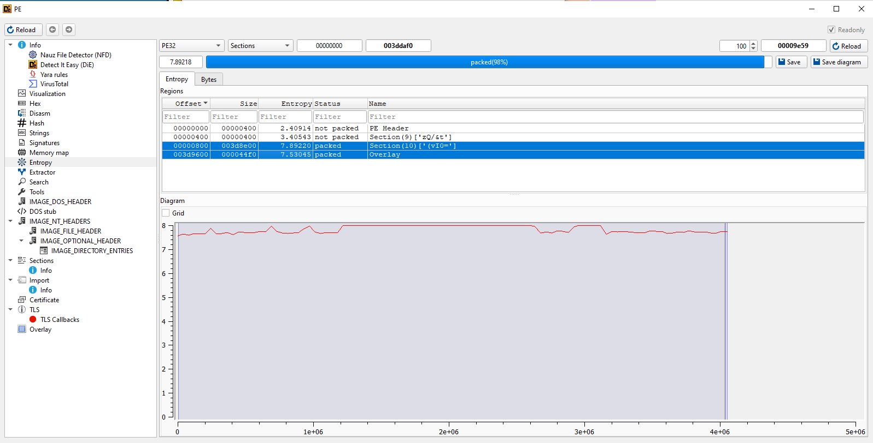Image resolution: width=873 pixels, height=443 pixels.
Task: Open IMAGE_DIRECTORY_ENTRIES table
Action: tap(92, 251)
